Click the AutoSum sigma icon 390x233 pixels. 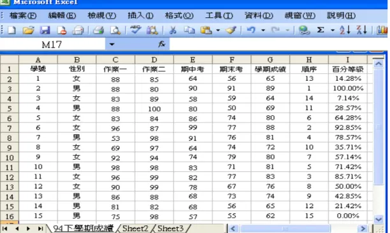[321, 30]
